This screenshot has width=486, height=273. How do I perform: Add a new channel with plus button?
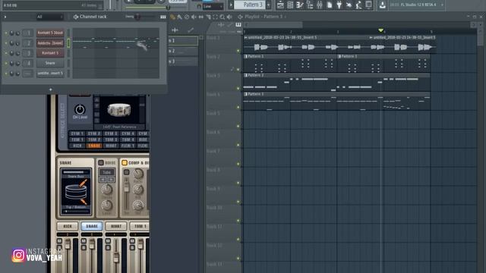click(51, 89)
